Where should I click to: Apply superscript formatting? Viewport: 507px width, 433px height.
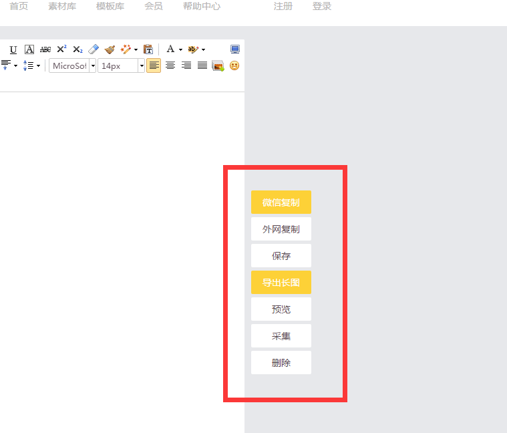point(61,49)
